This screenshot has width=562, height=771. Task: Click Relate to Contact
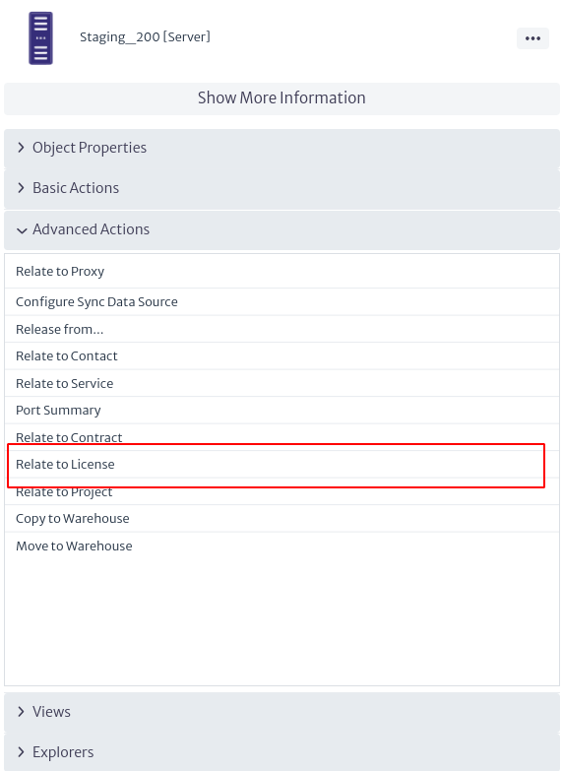[281, 356]
